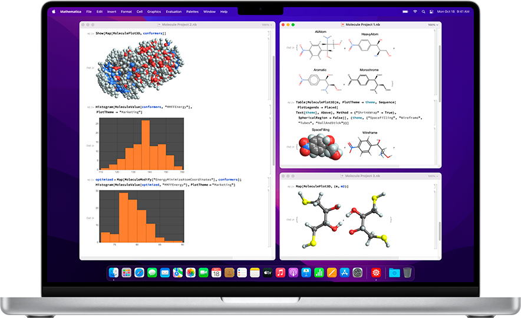Click the Table[MoleculePlot3D code cell
Viewport: 521px width, 318px height.
click(359, 113)
